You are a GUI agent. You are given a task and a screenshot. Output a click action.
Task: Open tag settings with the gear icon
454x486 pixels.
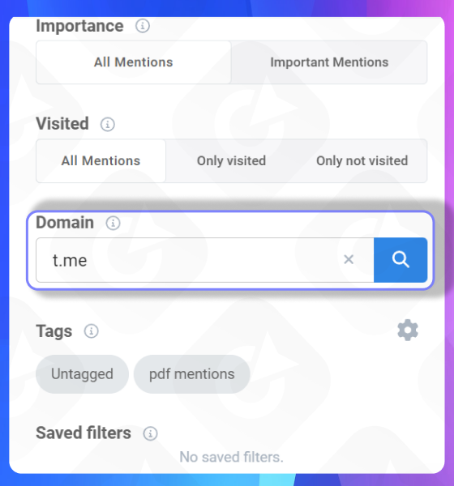pyautogui.click(x=408, y=330)
